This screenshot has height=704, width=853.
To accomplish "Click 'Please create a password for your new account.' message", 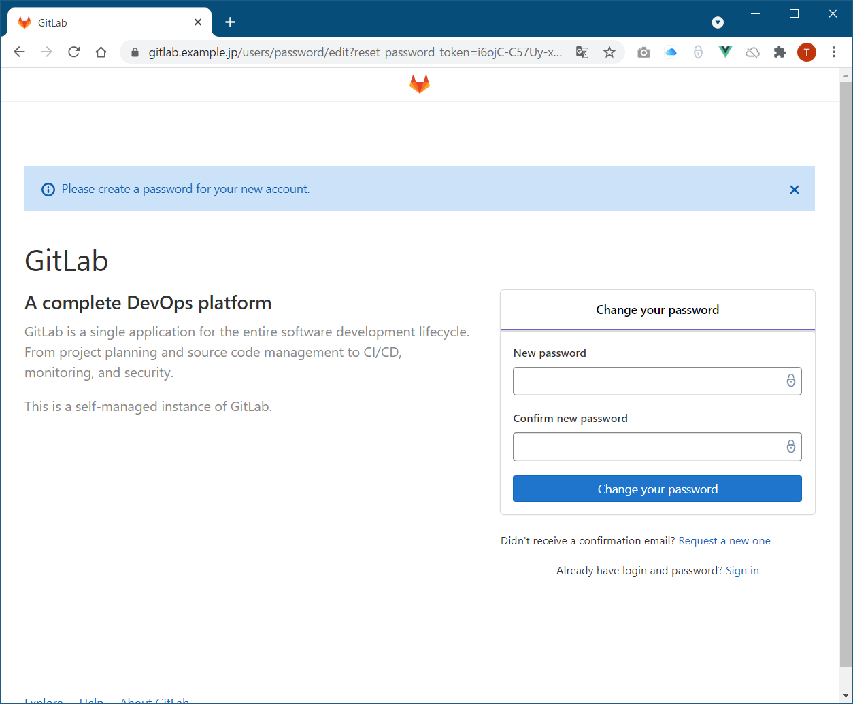I will tap(186, 189).
